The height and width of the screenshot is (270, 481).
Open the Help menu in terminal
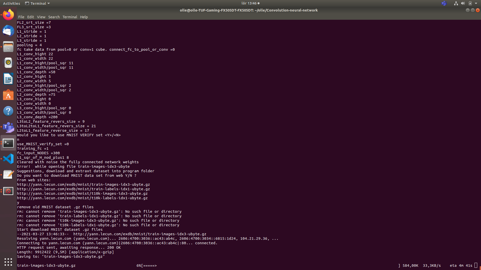(84, 17)
